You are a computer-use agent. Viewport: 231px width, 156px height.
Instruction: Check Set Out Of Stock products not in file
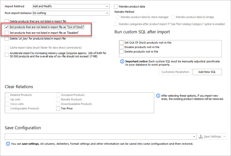pyautogui.click(x=121, y=43)
